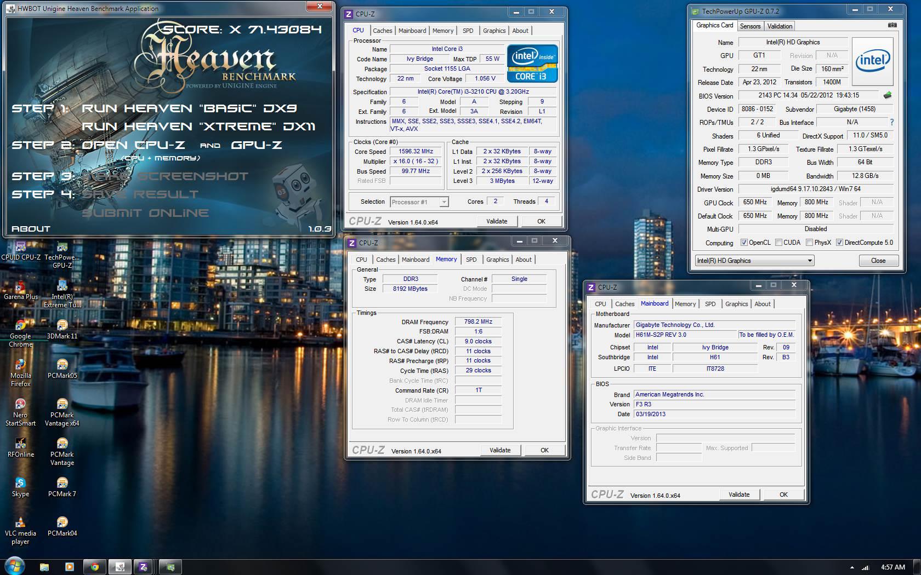Launch the PCMark04 desktop icon
The height and width of the screenshot is (575, 921).
point(62,527)
